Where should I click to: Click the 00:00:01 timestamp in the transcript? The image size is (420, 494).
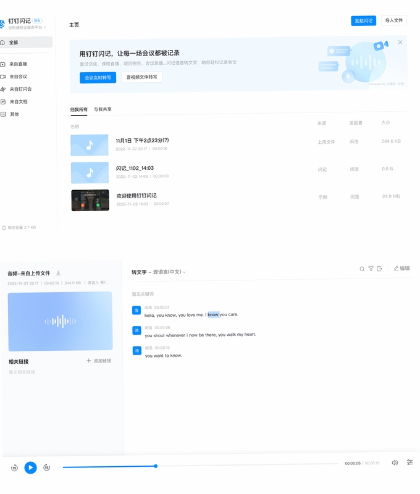pos(162,307)
